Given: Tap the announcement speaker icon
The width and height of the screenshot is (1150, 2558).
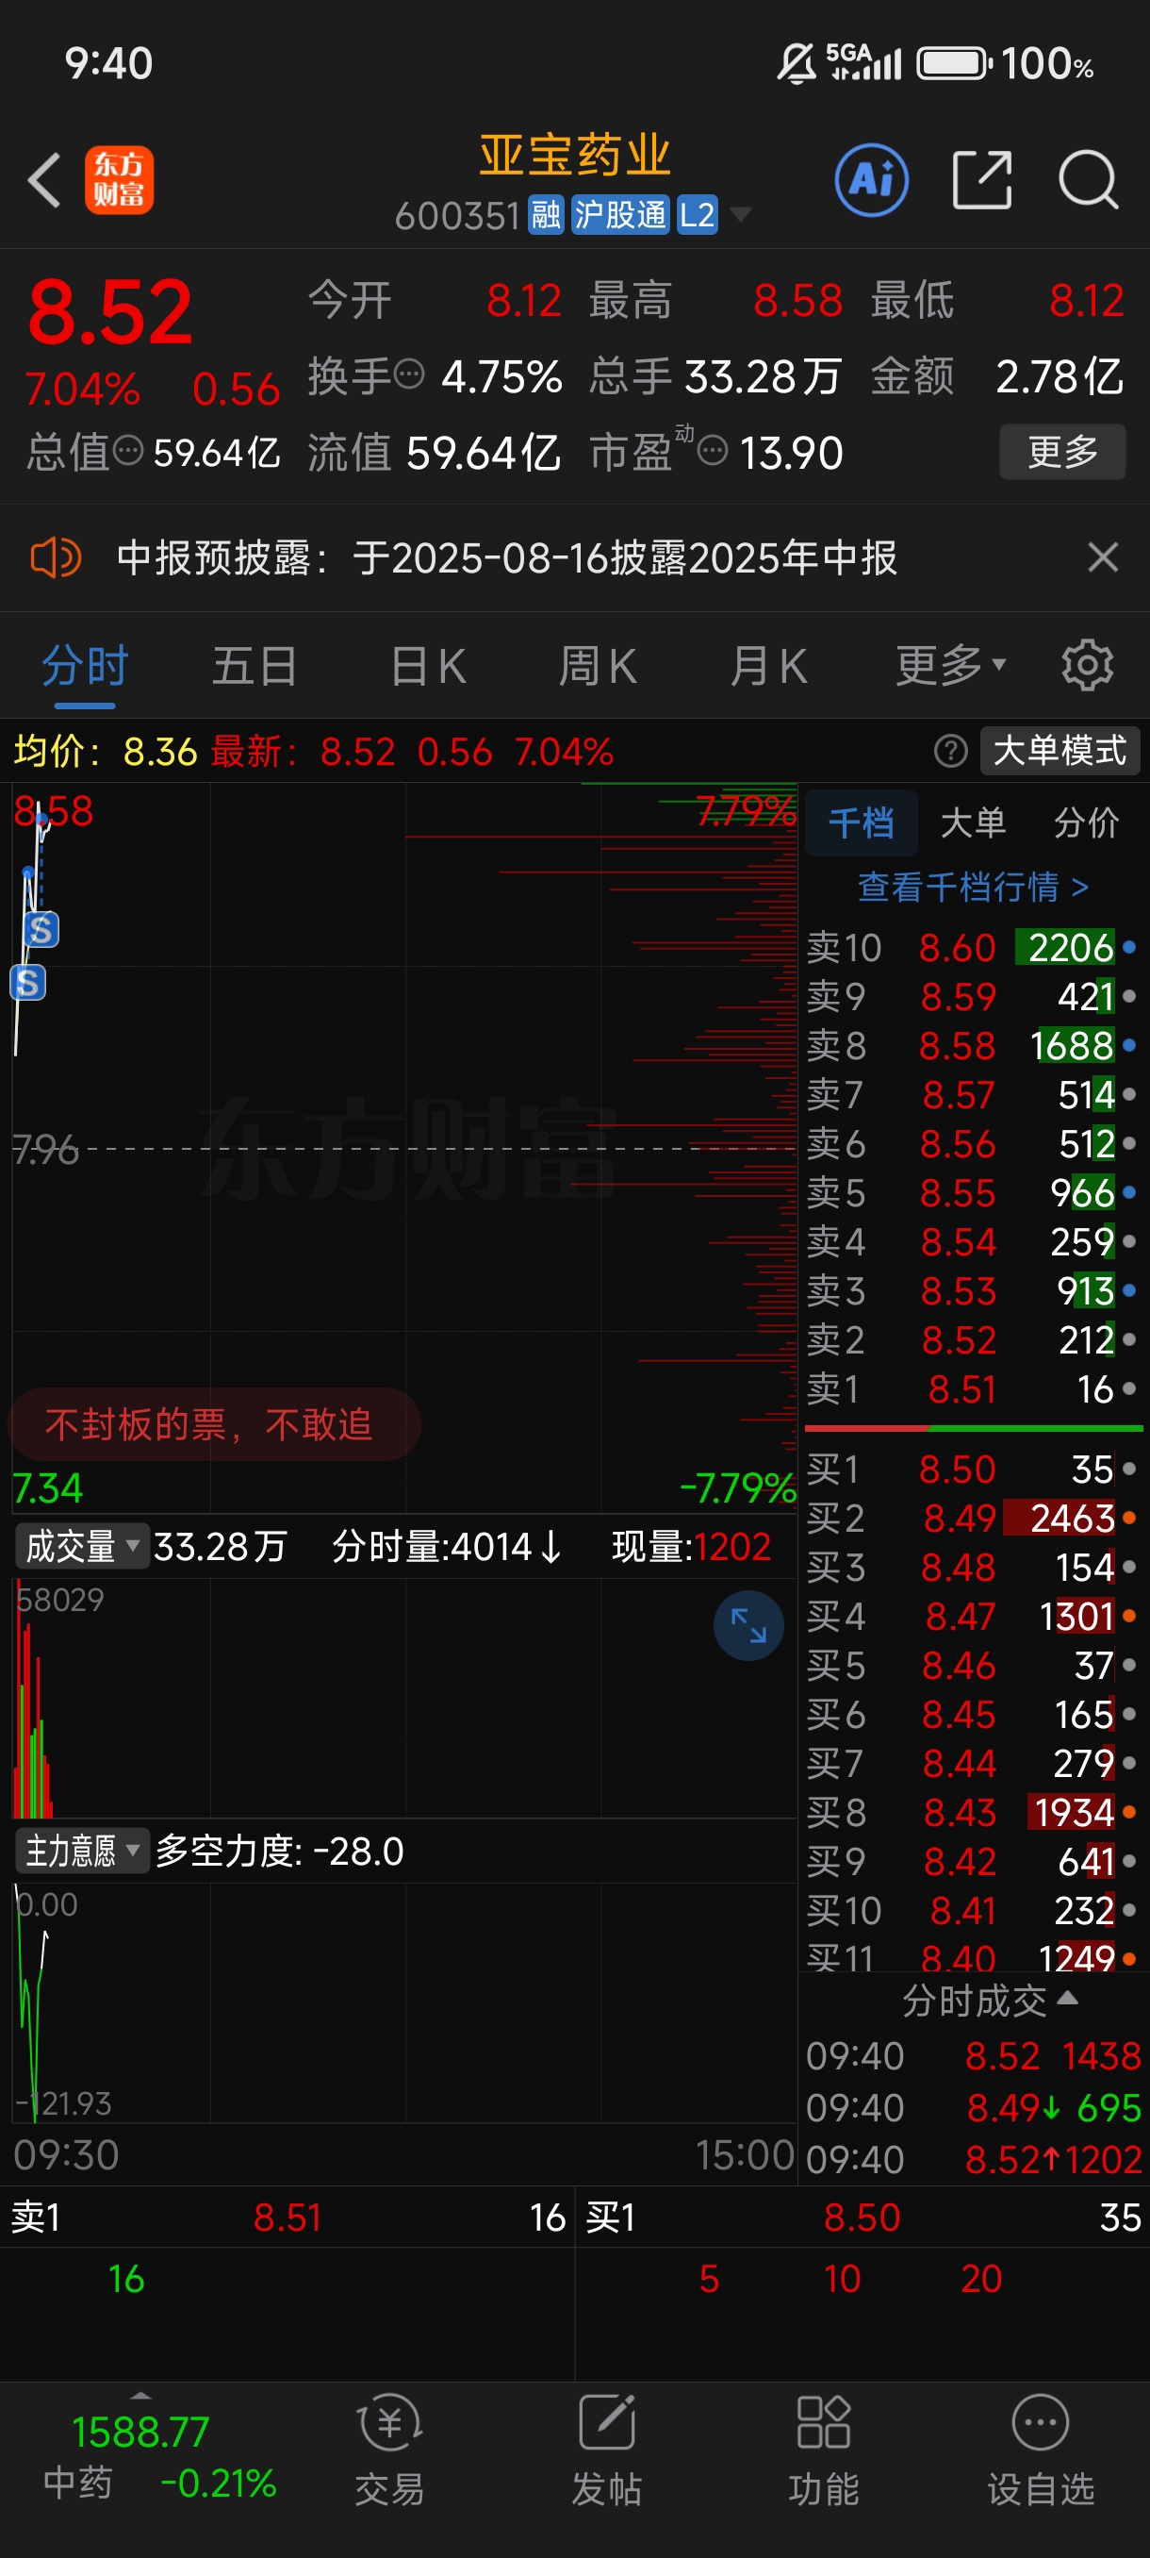Looking at the screenshot, I should [x=56, y=557].
